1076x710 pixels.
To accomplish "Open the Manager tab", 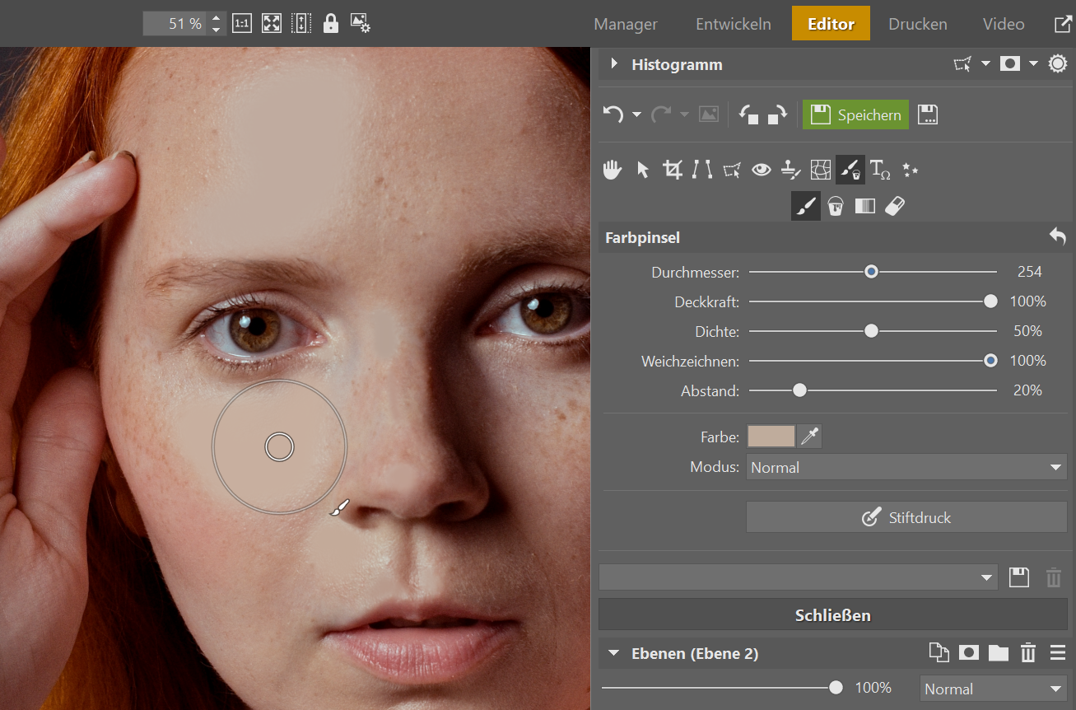I will pyautogui.click(x=626, y=24).
